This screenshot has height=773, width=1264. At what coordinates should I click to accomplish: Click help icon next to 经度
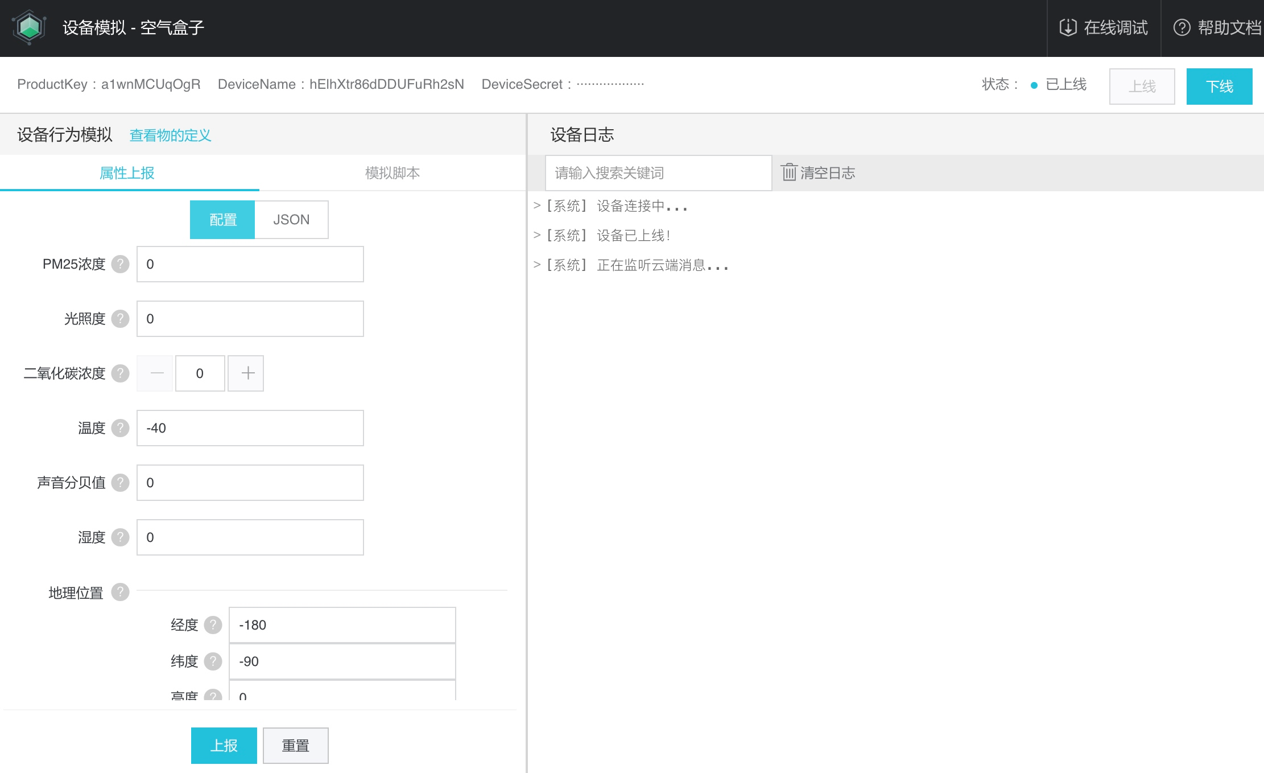pos(213,625)
